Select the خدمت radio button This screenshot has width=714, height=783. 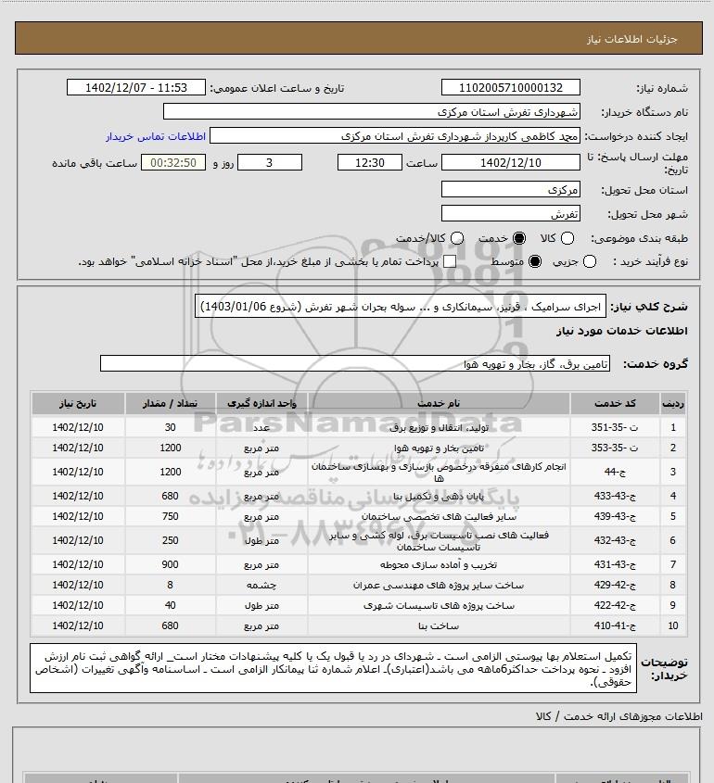tap(519, 239)
